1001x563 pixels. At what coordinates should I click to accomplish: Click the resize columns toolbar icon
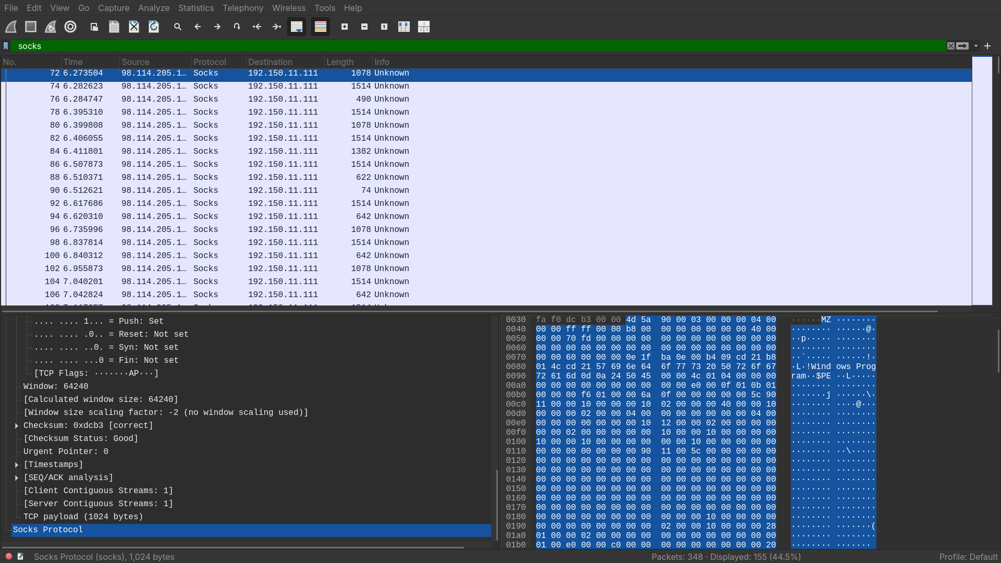404,27
